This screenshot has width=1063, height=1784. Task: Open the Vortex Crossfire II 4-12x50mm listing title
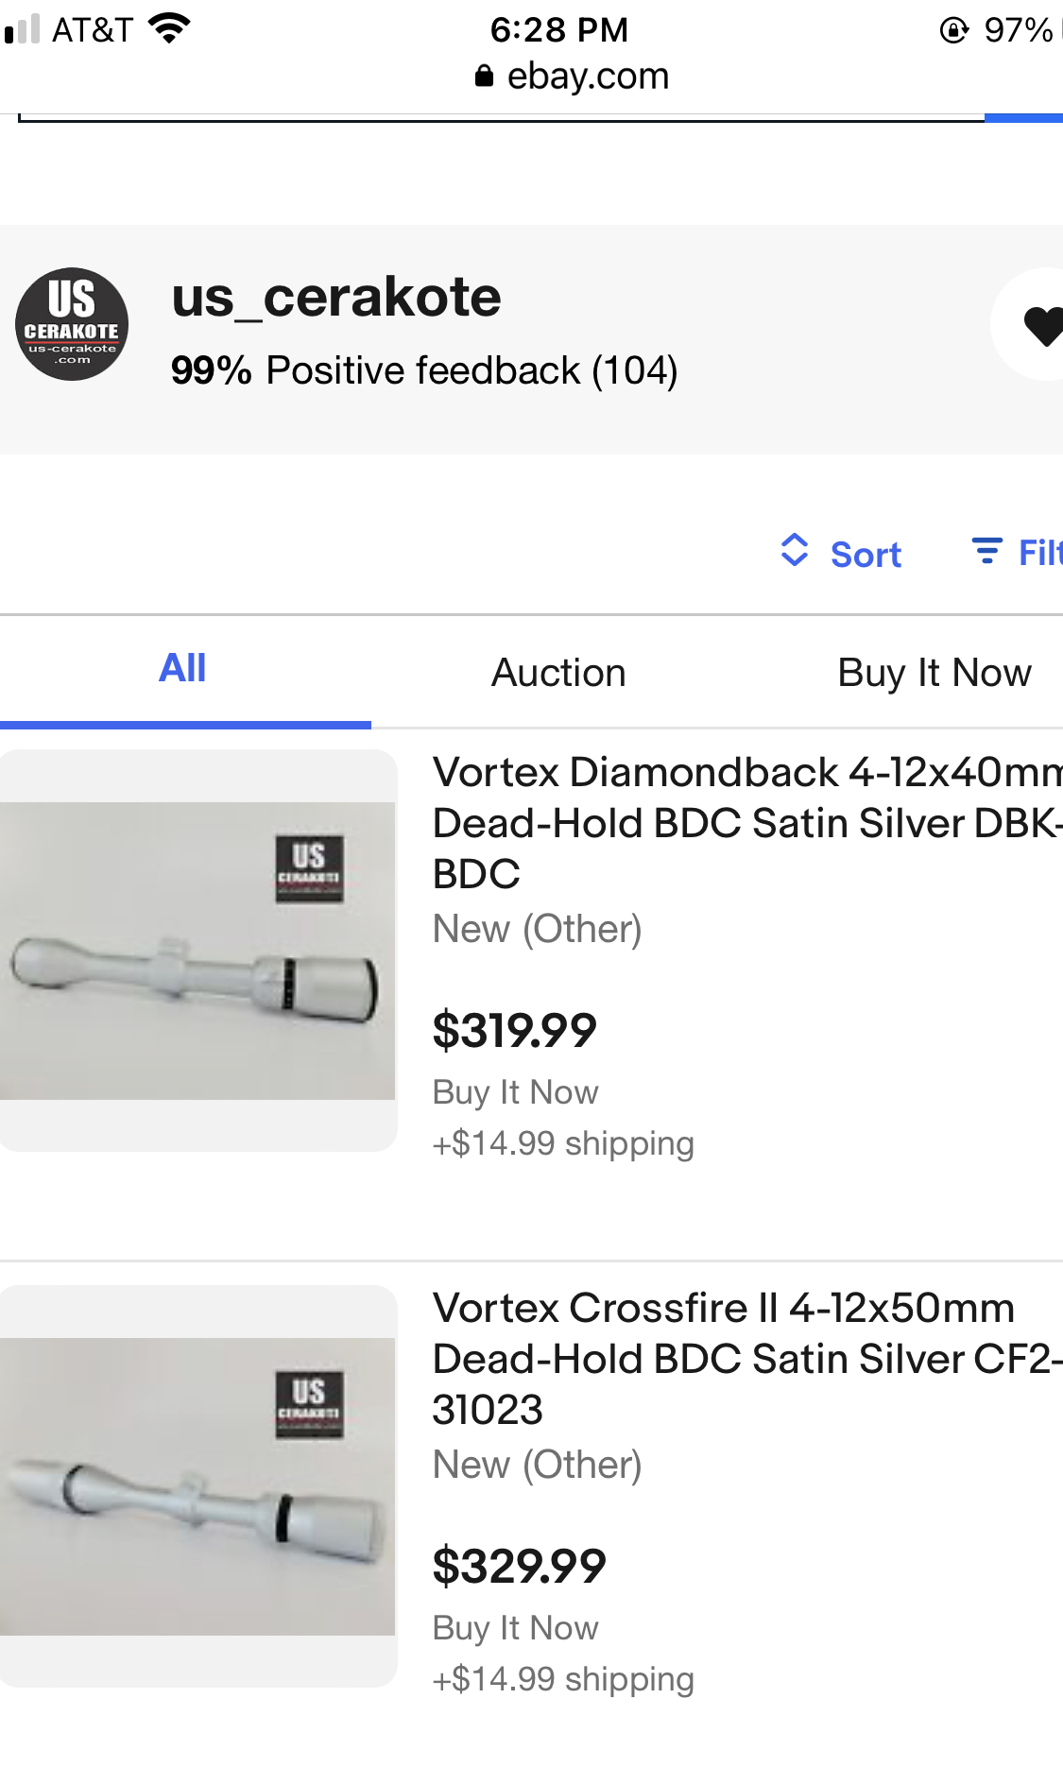747,1359
